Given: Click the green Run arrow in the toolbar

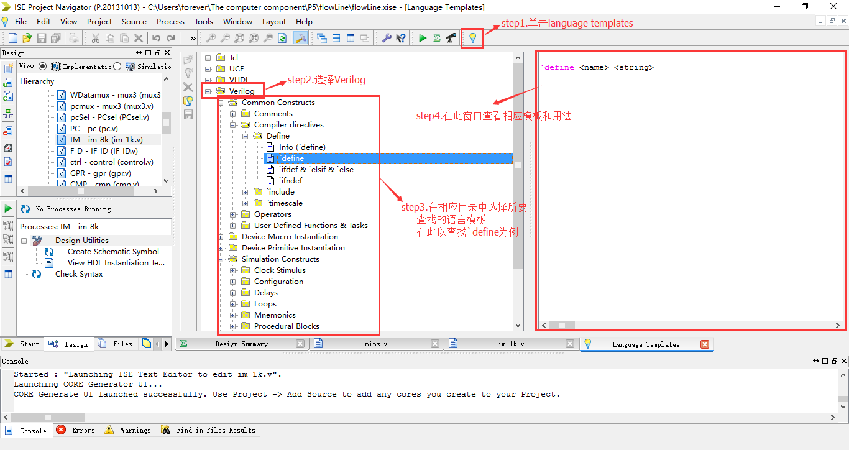Looking at the screenshot, I should [x=423, y=38].
